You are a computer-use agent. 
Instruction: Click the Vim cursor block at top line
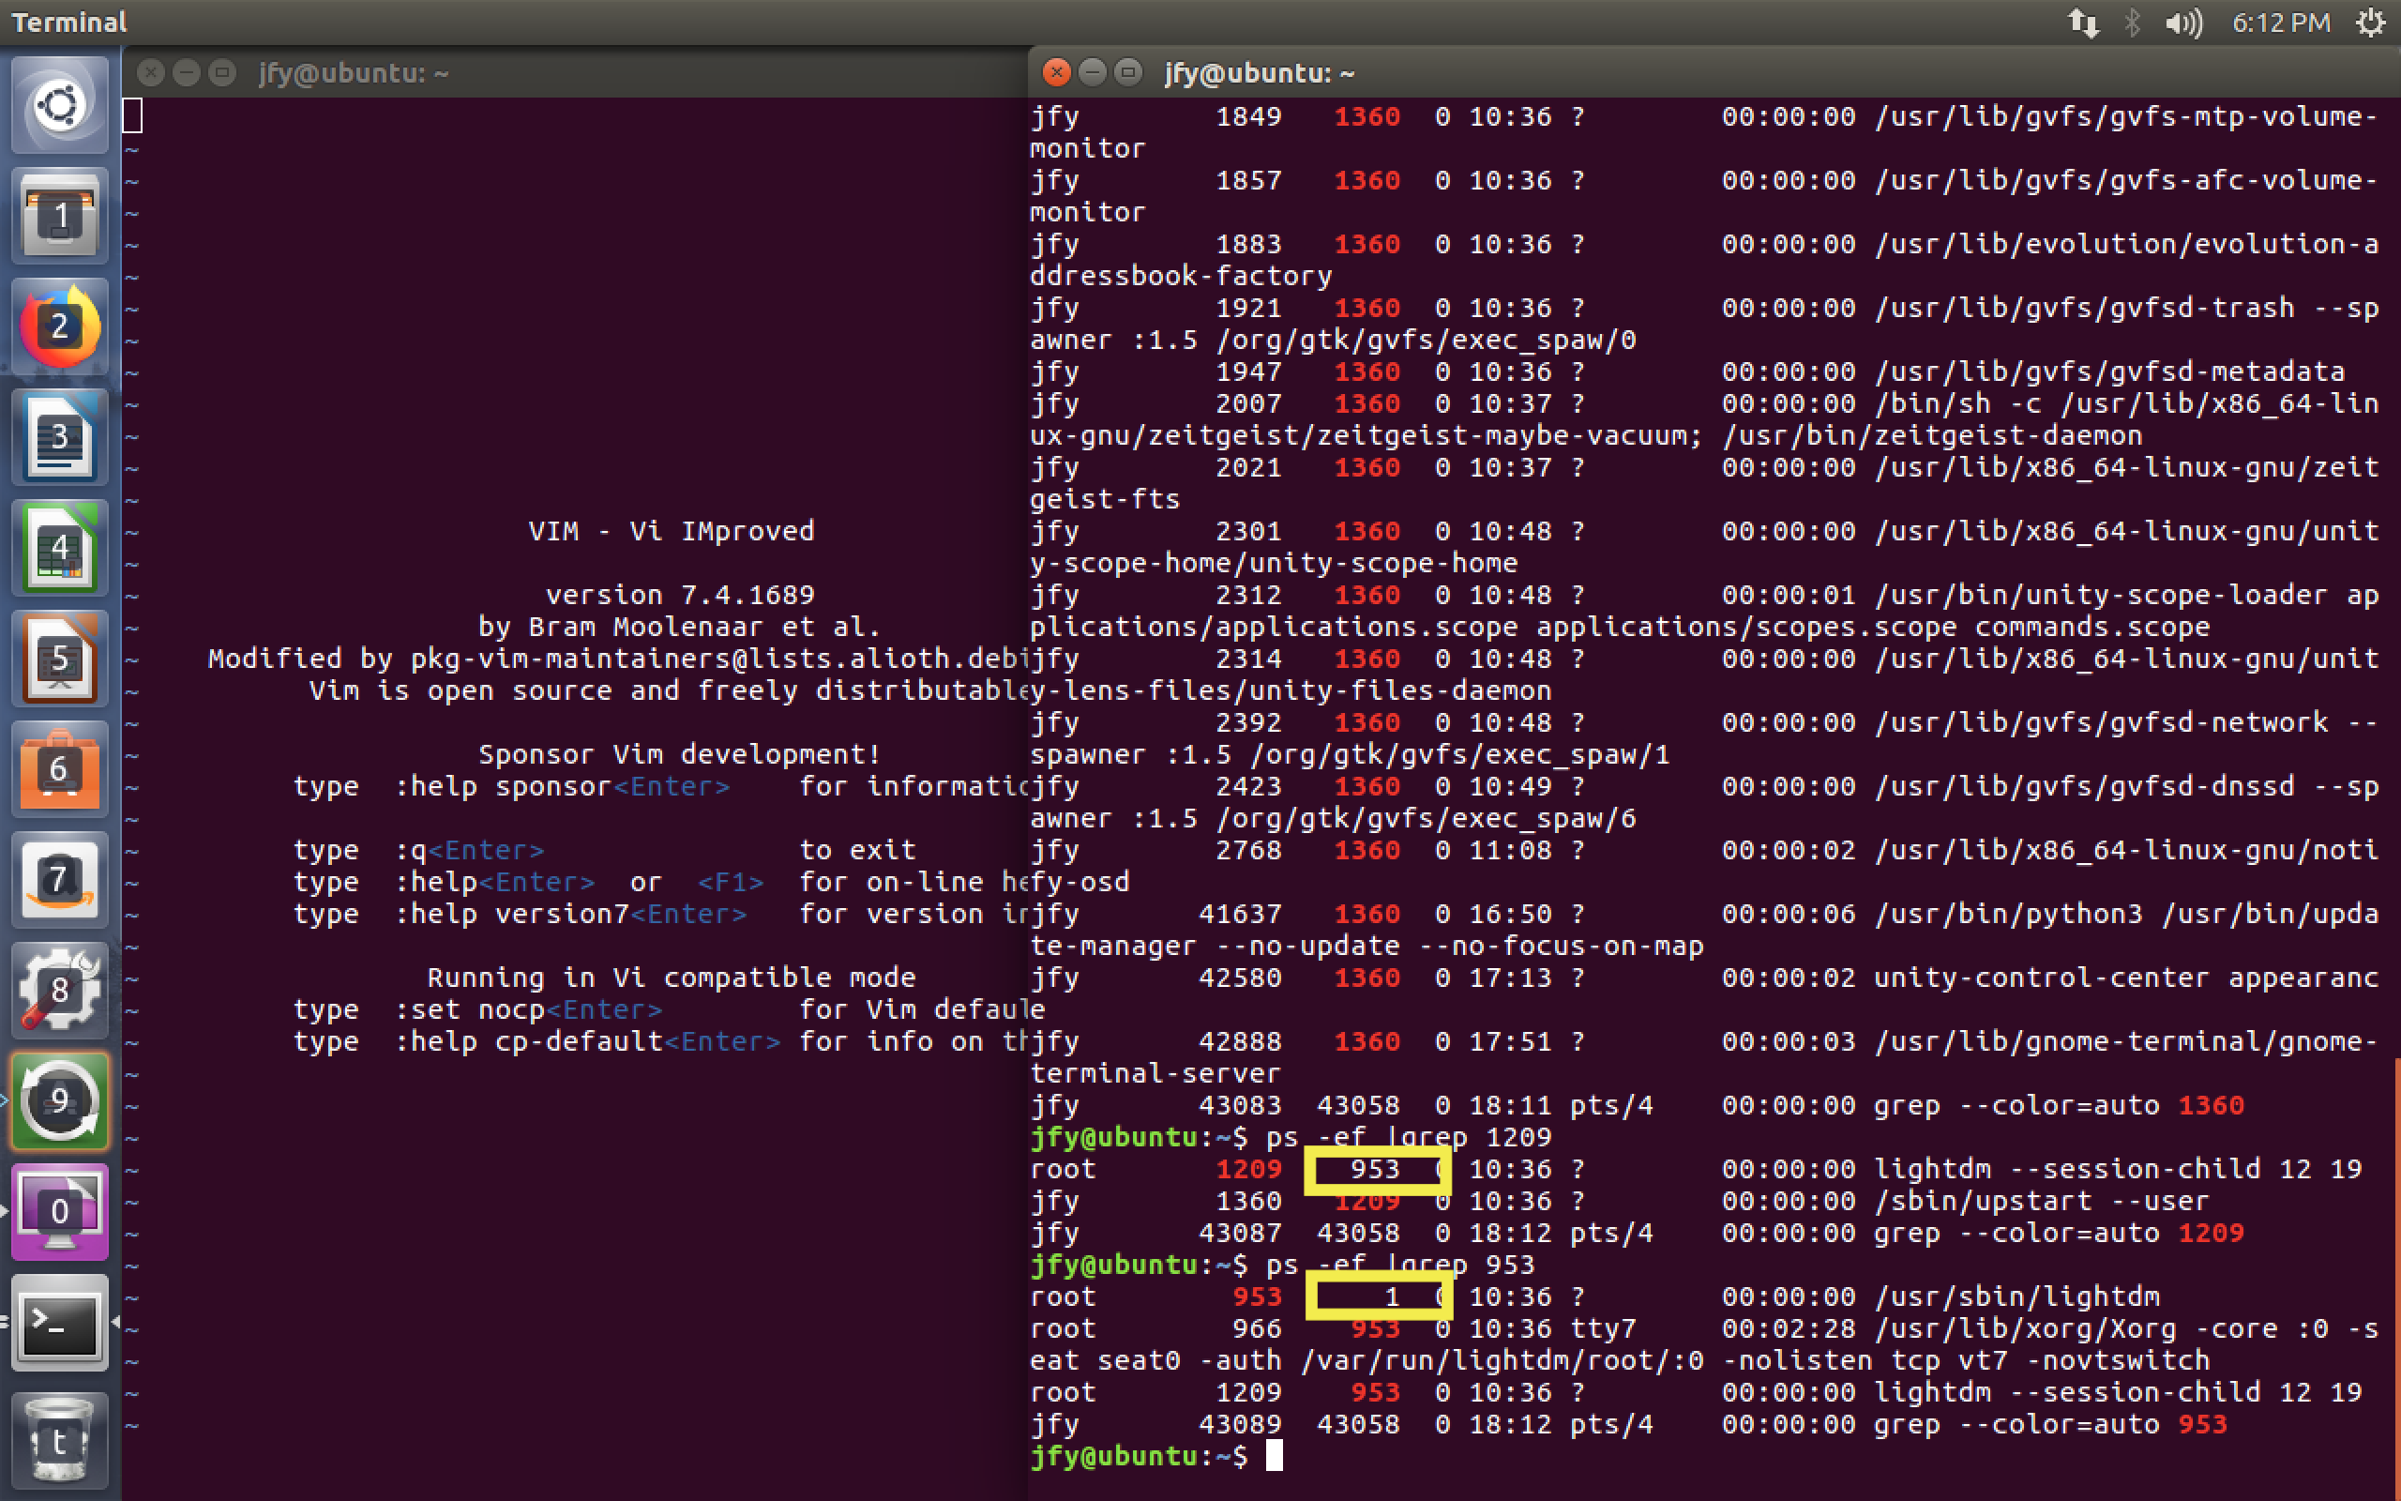click(132, 115)
